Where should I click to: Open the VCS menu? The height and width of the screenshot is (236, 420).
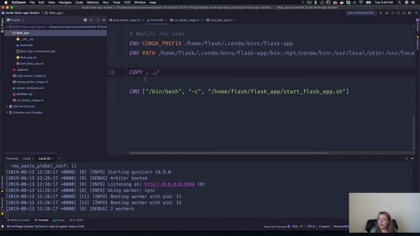[x=127, y=3]
